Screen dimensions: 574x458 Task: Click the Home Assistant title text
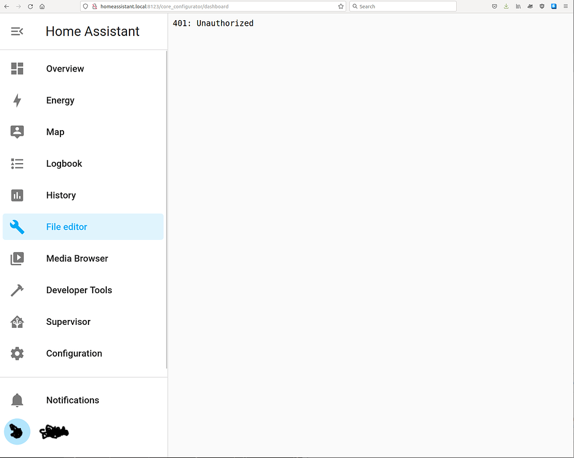coord(92,31)
